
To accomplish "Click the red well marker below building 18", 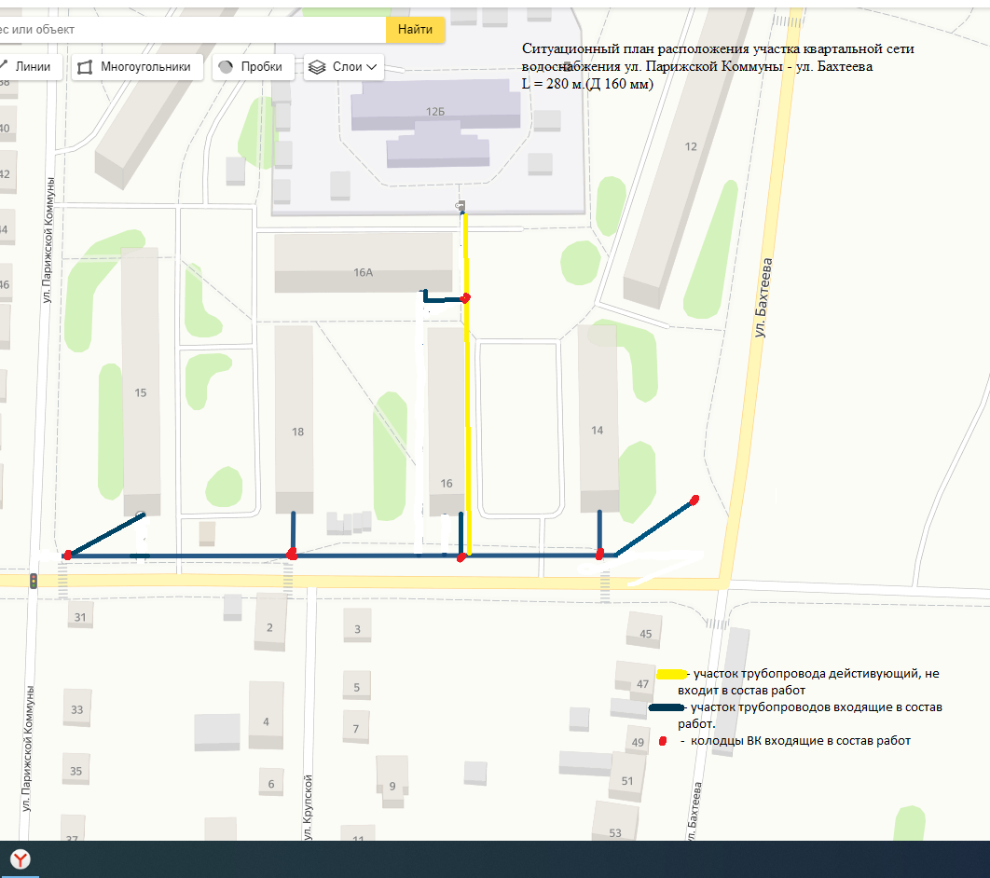I will click(x=292, y=554).
